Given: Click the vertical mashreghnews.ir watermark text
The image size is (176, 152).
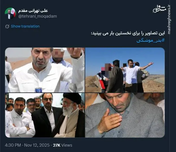Looking at the screenshot, I should pos(169,19).
